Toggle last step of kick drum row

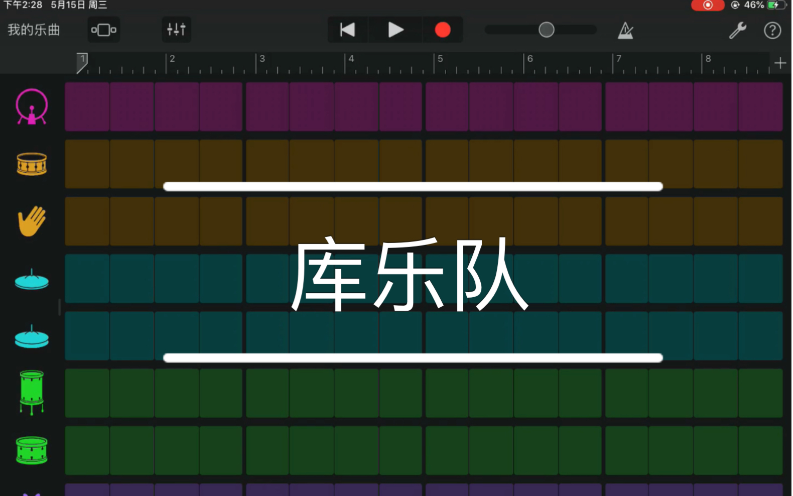click(761, 107)
